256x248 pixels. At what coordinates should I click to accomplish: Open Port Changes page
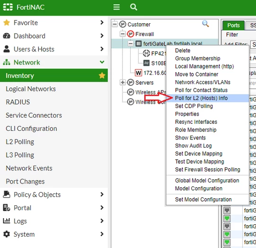[x=54, y=181]
